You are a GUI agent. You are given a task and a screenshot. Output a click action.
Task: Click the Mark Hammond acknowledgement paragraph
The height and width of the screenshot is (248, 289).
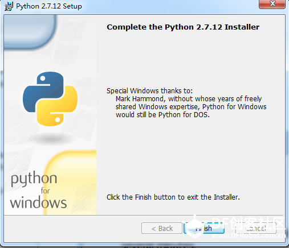pos(191,107)
